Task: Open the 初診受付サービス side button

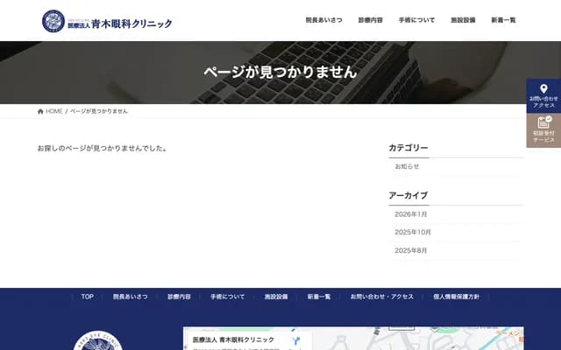Action: pos(543,130)
